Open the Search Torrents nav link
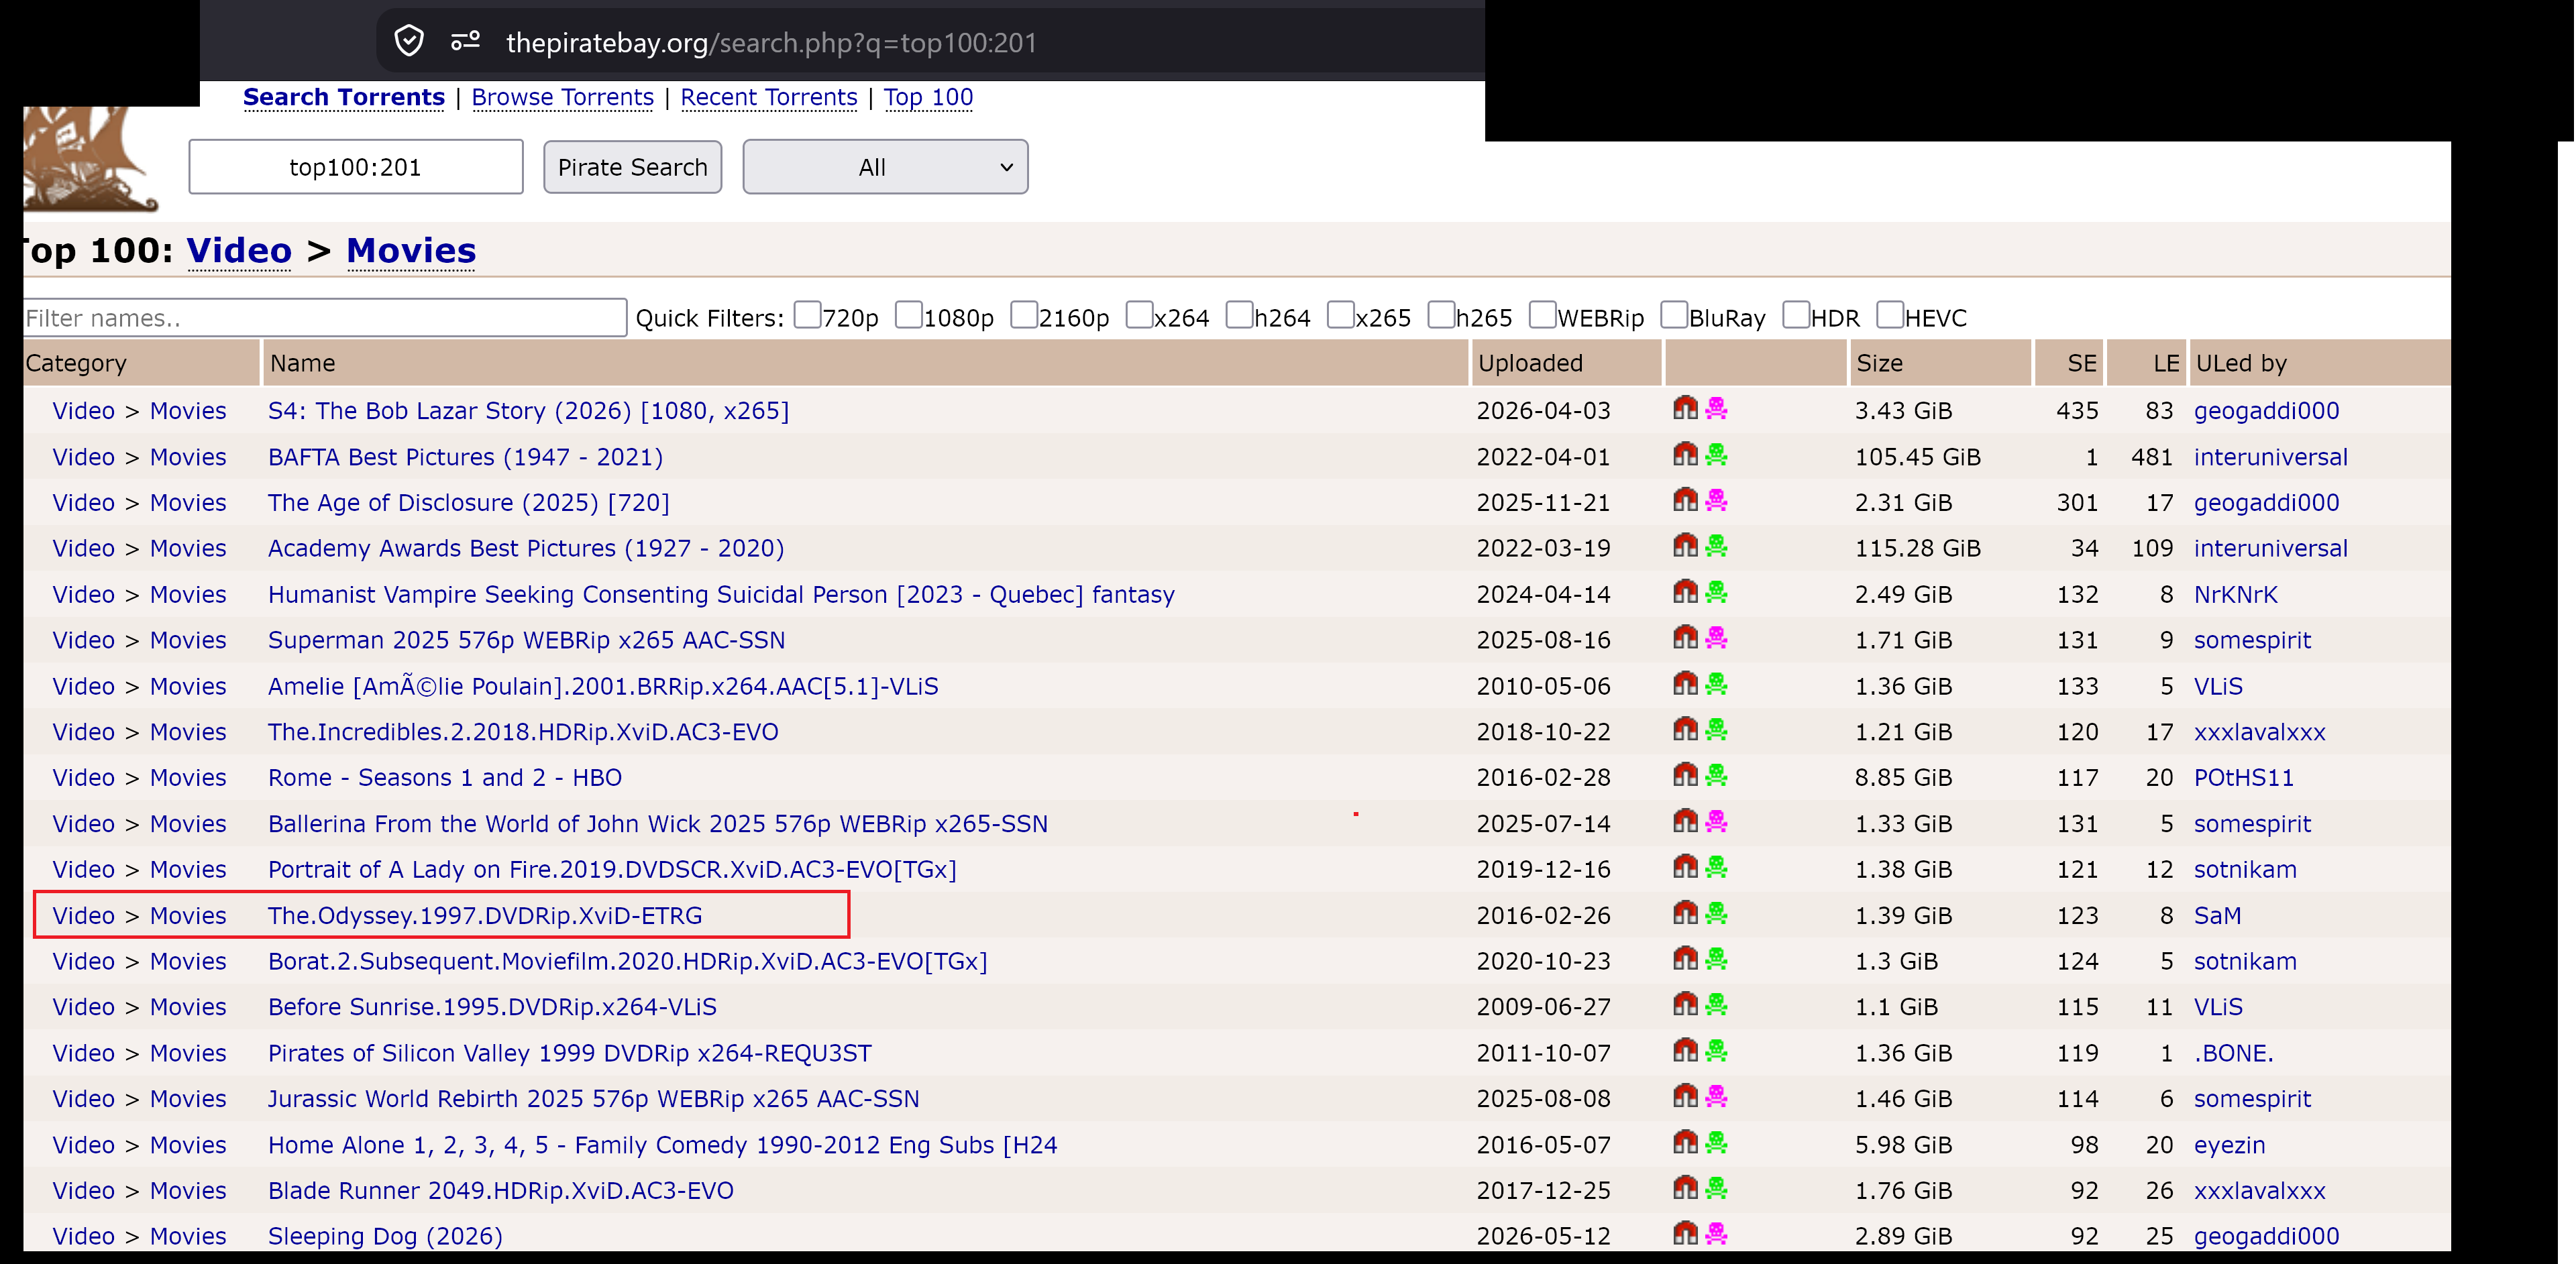This screenshot has height=1264, width=2576. pos(344,97)
